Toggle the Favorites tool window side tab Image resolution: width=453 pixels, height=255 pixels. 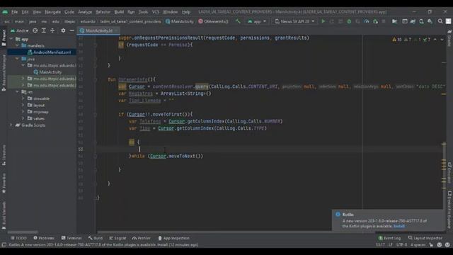[x=4, y=183]
